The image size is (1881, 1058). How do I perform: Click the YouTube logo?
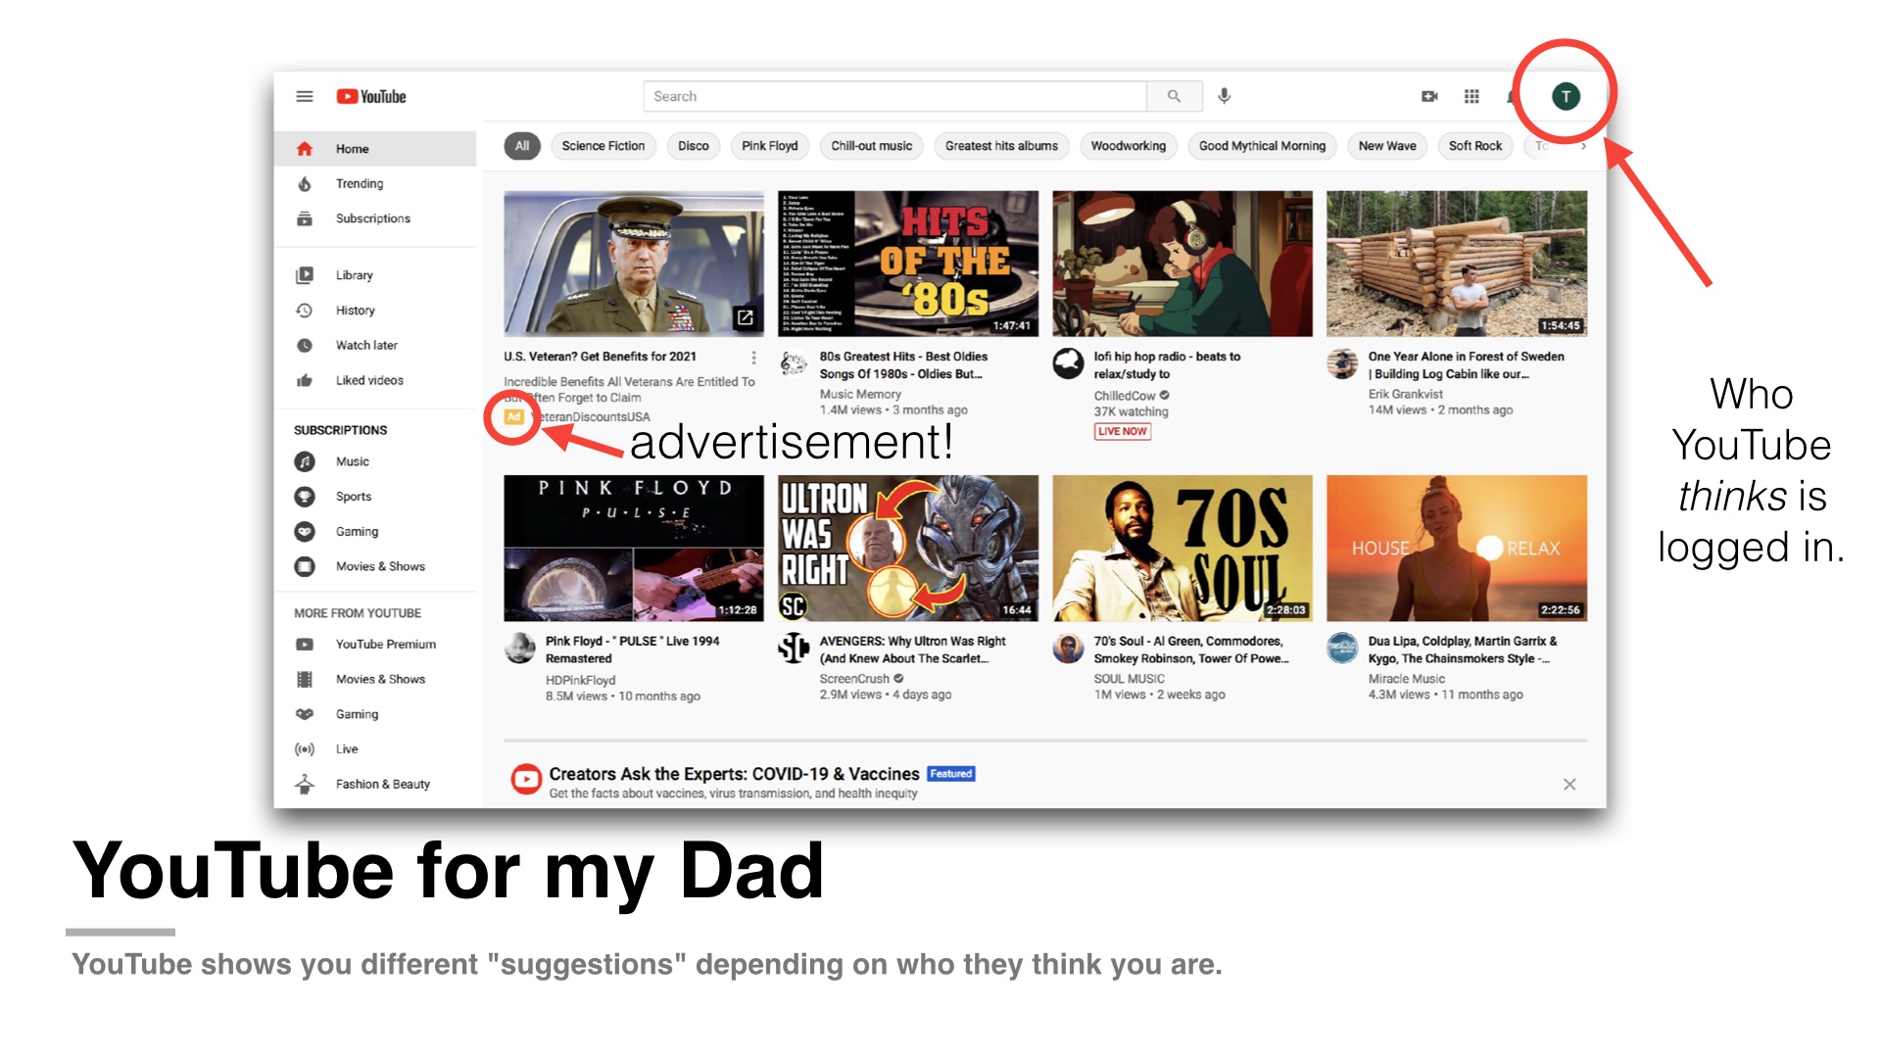[371, 96]
